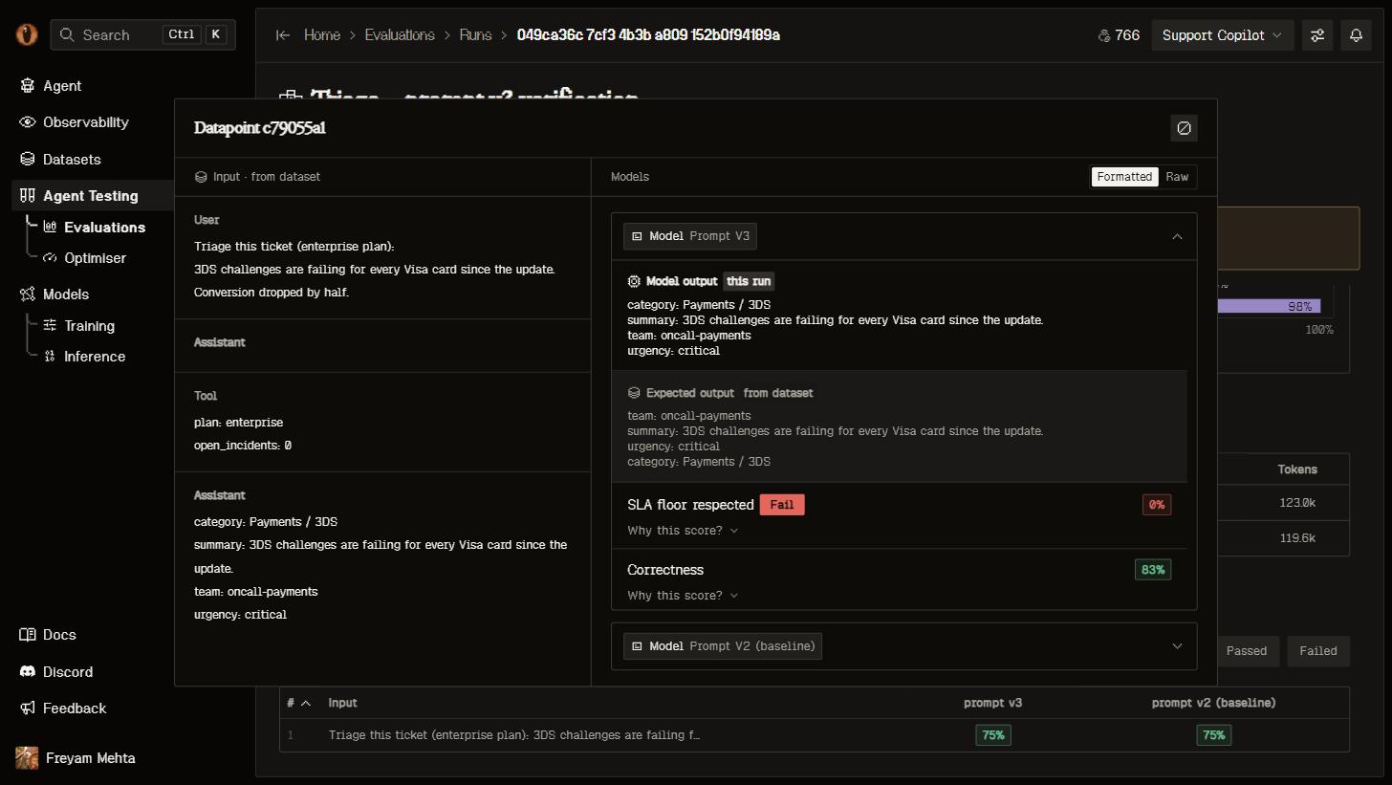The width and height of the screenshot is (1392, 785).
Task: Click the 98% purple progress bar
Action: coord(1269,307)
